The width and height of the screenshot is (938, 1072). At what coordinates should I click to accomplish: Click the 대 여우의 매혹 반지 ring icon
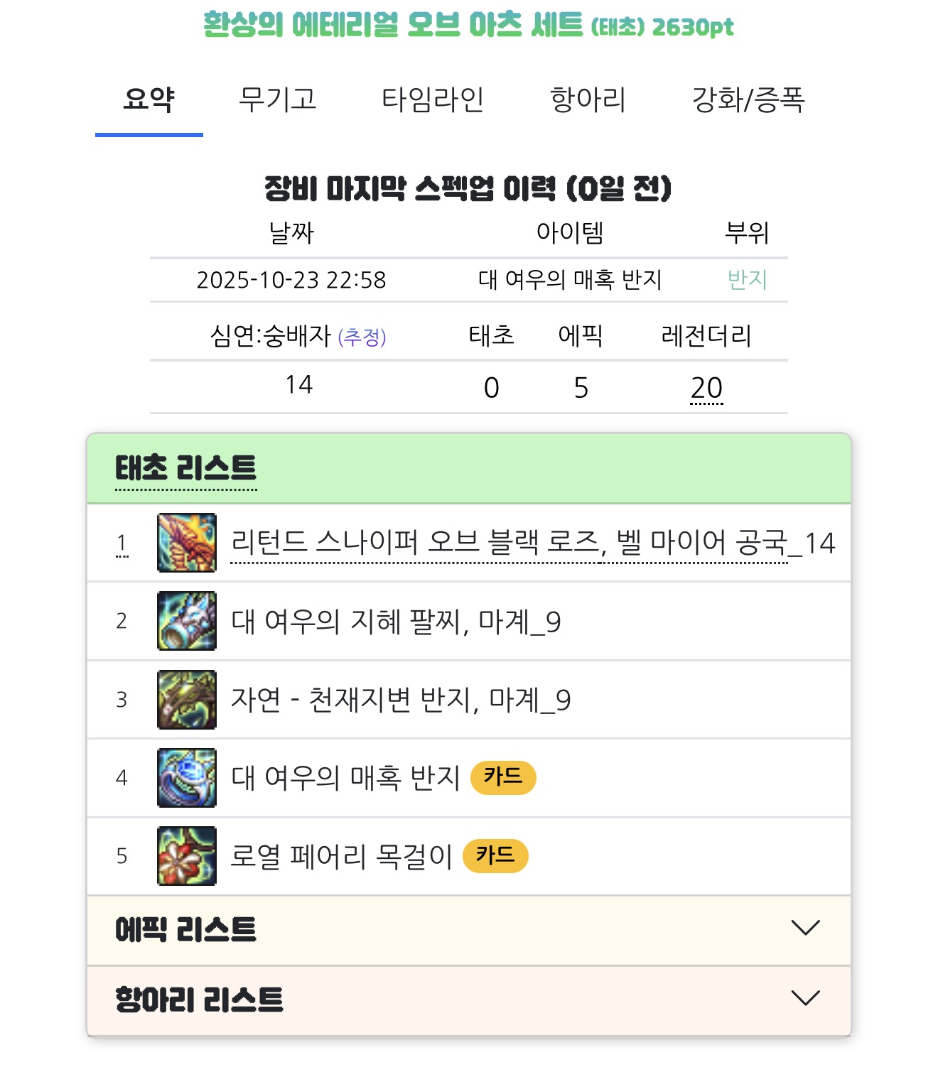click(x=187, y=778)
